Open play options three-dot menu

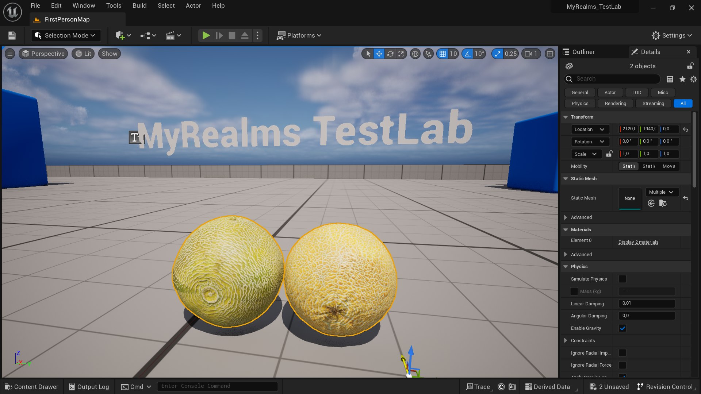(257, 35)
